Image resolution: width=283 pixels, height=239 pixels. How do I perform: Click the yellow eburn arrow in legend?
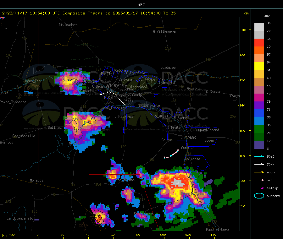259,172
